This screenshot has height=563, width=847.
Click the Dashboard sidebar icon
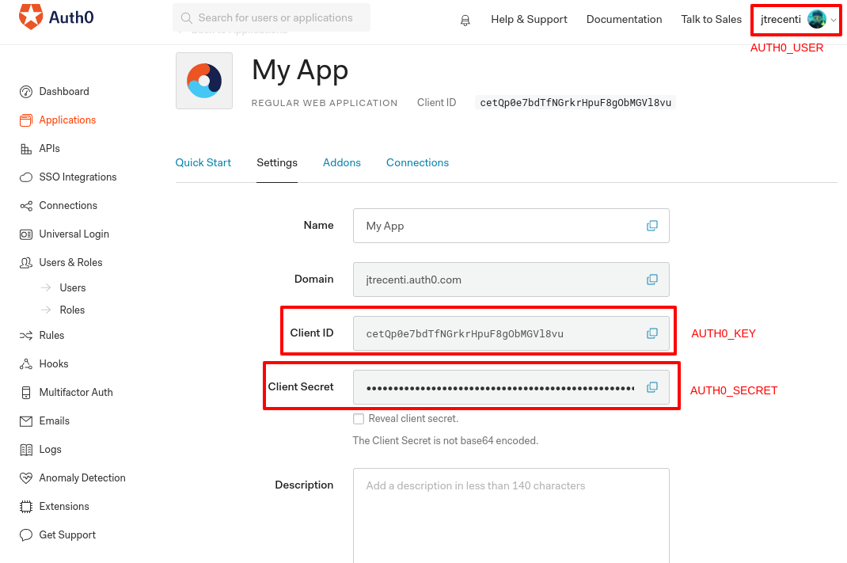(x=26, y=92)
